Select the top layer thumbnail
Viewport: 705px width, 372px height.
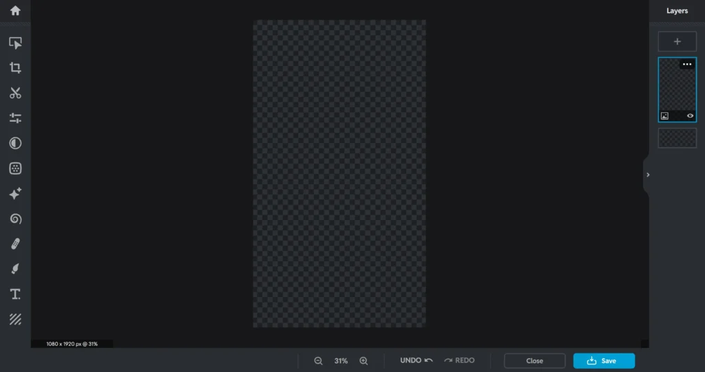coord(677,89)
